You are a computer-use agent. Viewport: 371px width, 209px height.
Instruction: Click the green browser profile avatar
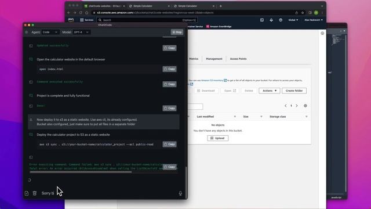[x=316, y=13]
